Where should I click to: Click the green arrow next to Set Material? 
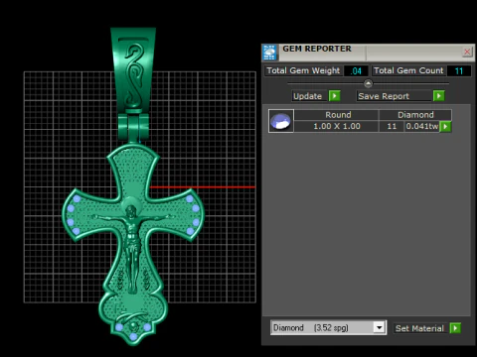coord(455,328)
